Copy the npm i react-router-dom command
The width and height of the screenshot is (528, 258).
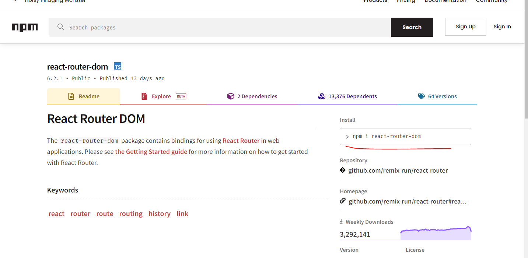405,137
